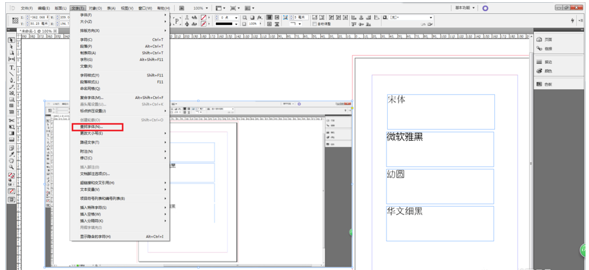Open the 对象(O) menu

click(x=96, y=8)
